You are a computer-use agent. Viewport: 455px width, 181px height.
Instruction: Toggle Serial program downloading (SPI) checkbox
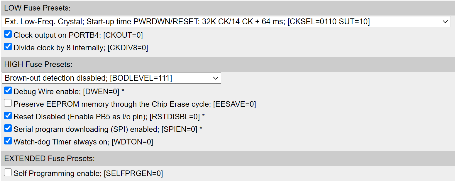click(x=8, y=129)
